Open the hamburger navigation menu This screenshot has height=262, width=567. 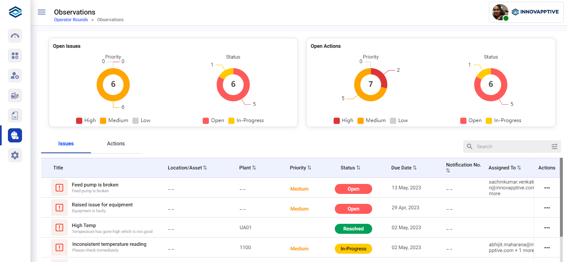coord(42,12)
